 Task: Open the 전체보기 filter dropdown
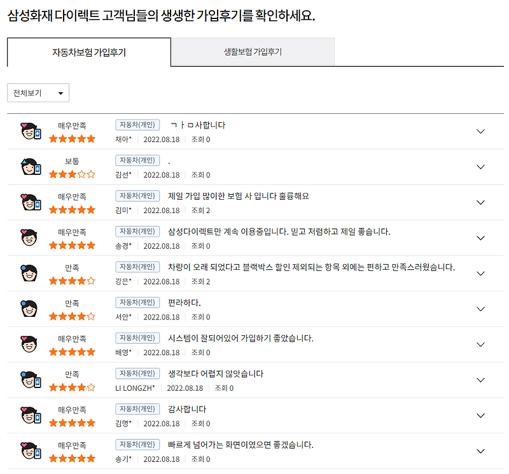38,93
